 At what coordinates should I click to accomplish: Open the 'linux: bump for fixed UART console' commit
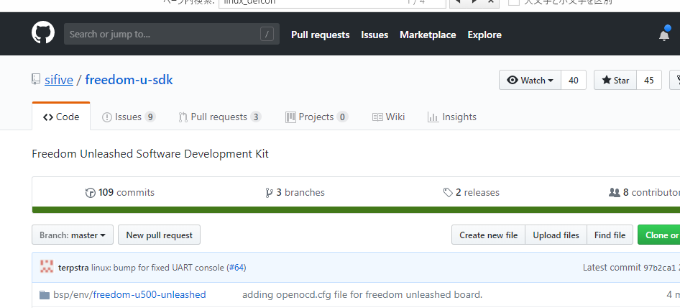point(158,268)
